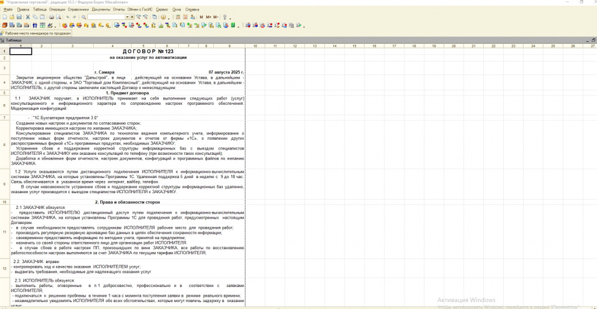Viewport: 597px width, 309px height.
Task: Click the Print preview icon
Action: (x=58, y=17)
